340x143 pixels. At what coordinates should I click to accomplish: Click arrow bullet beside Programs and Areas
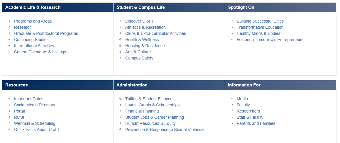point(9,21)
